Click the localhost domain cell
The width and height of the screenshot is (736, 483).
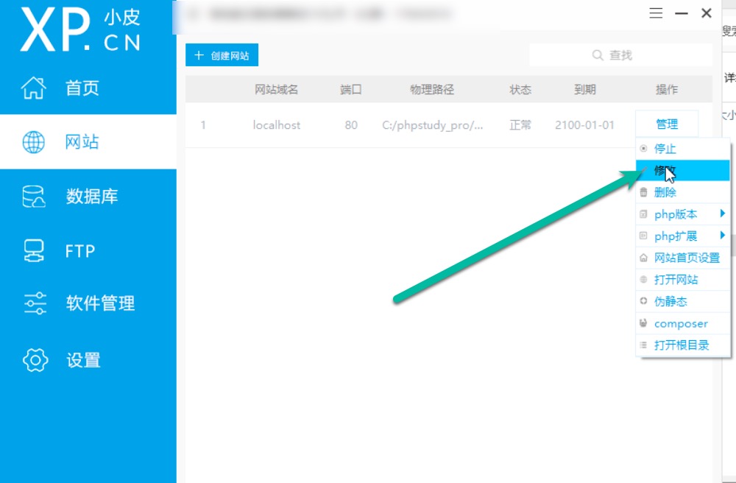[277, 125]
